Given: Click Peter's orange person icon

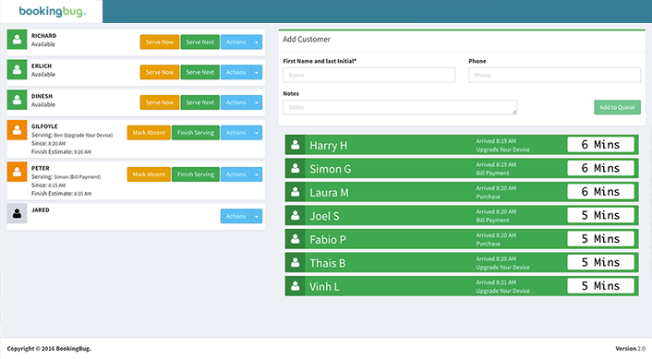Looking at the screenshot, I should point(17,172).
